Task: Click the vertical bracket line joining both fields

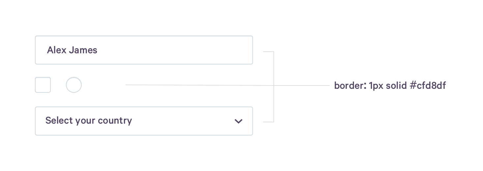Action: click(x=274, y=69)
